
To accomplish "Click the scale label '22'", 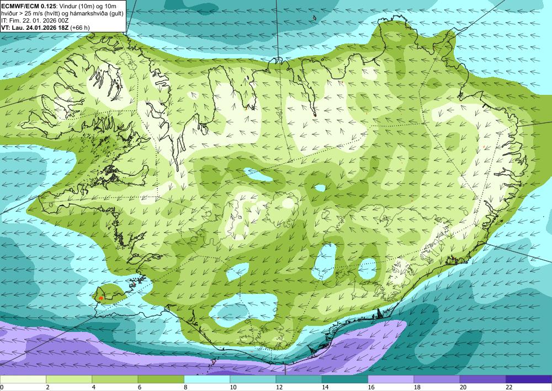I will (509, 388).
